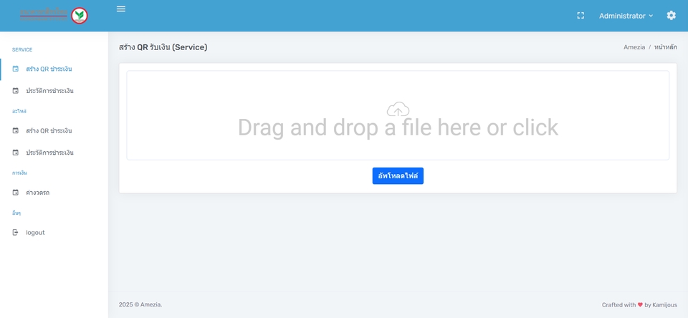Click the cloud upload icon in dropzone
Image resolution: width=688 pixels, height=318 pixels.
(398, 109)
